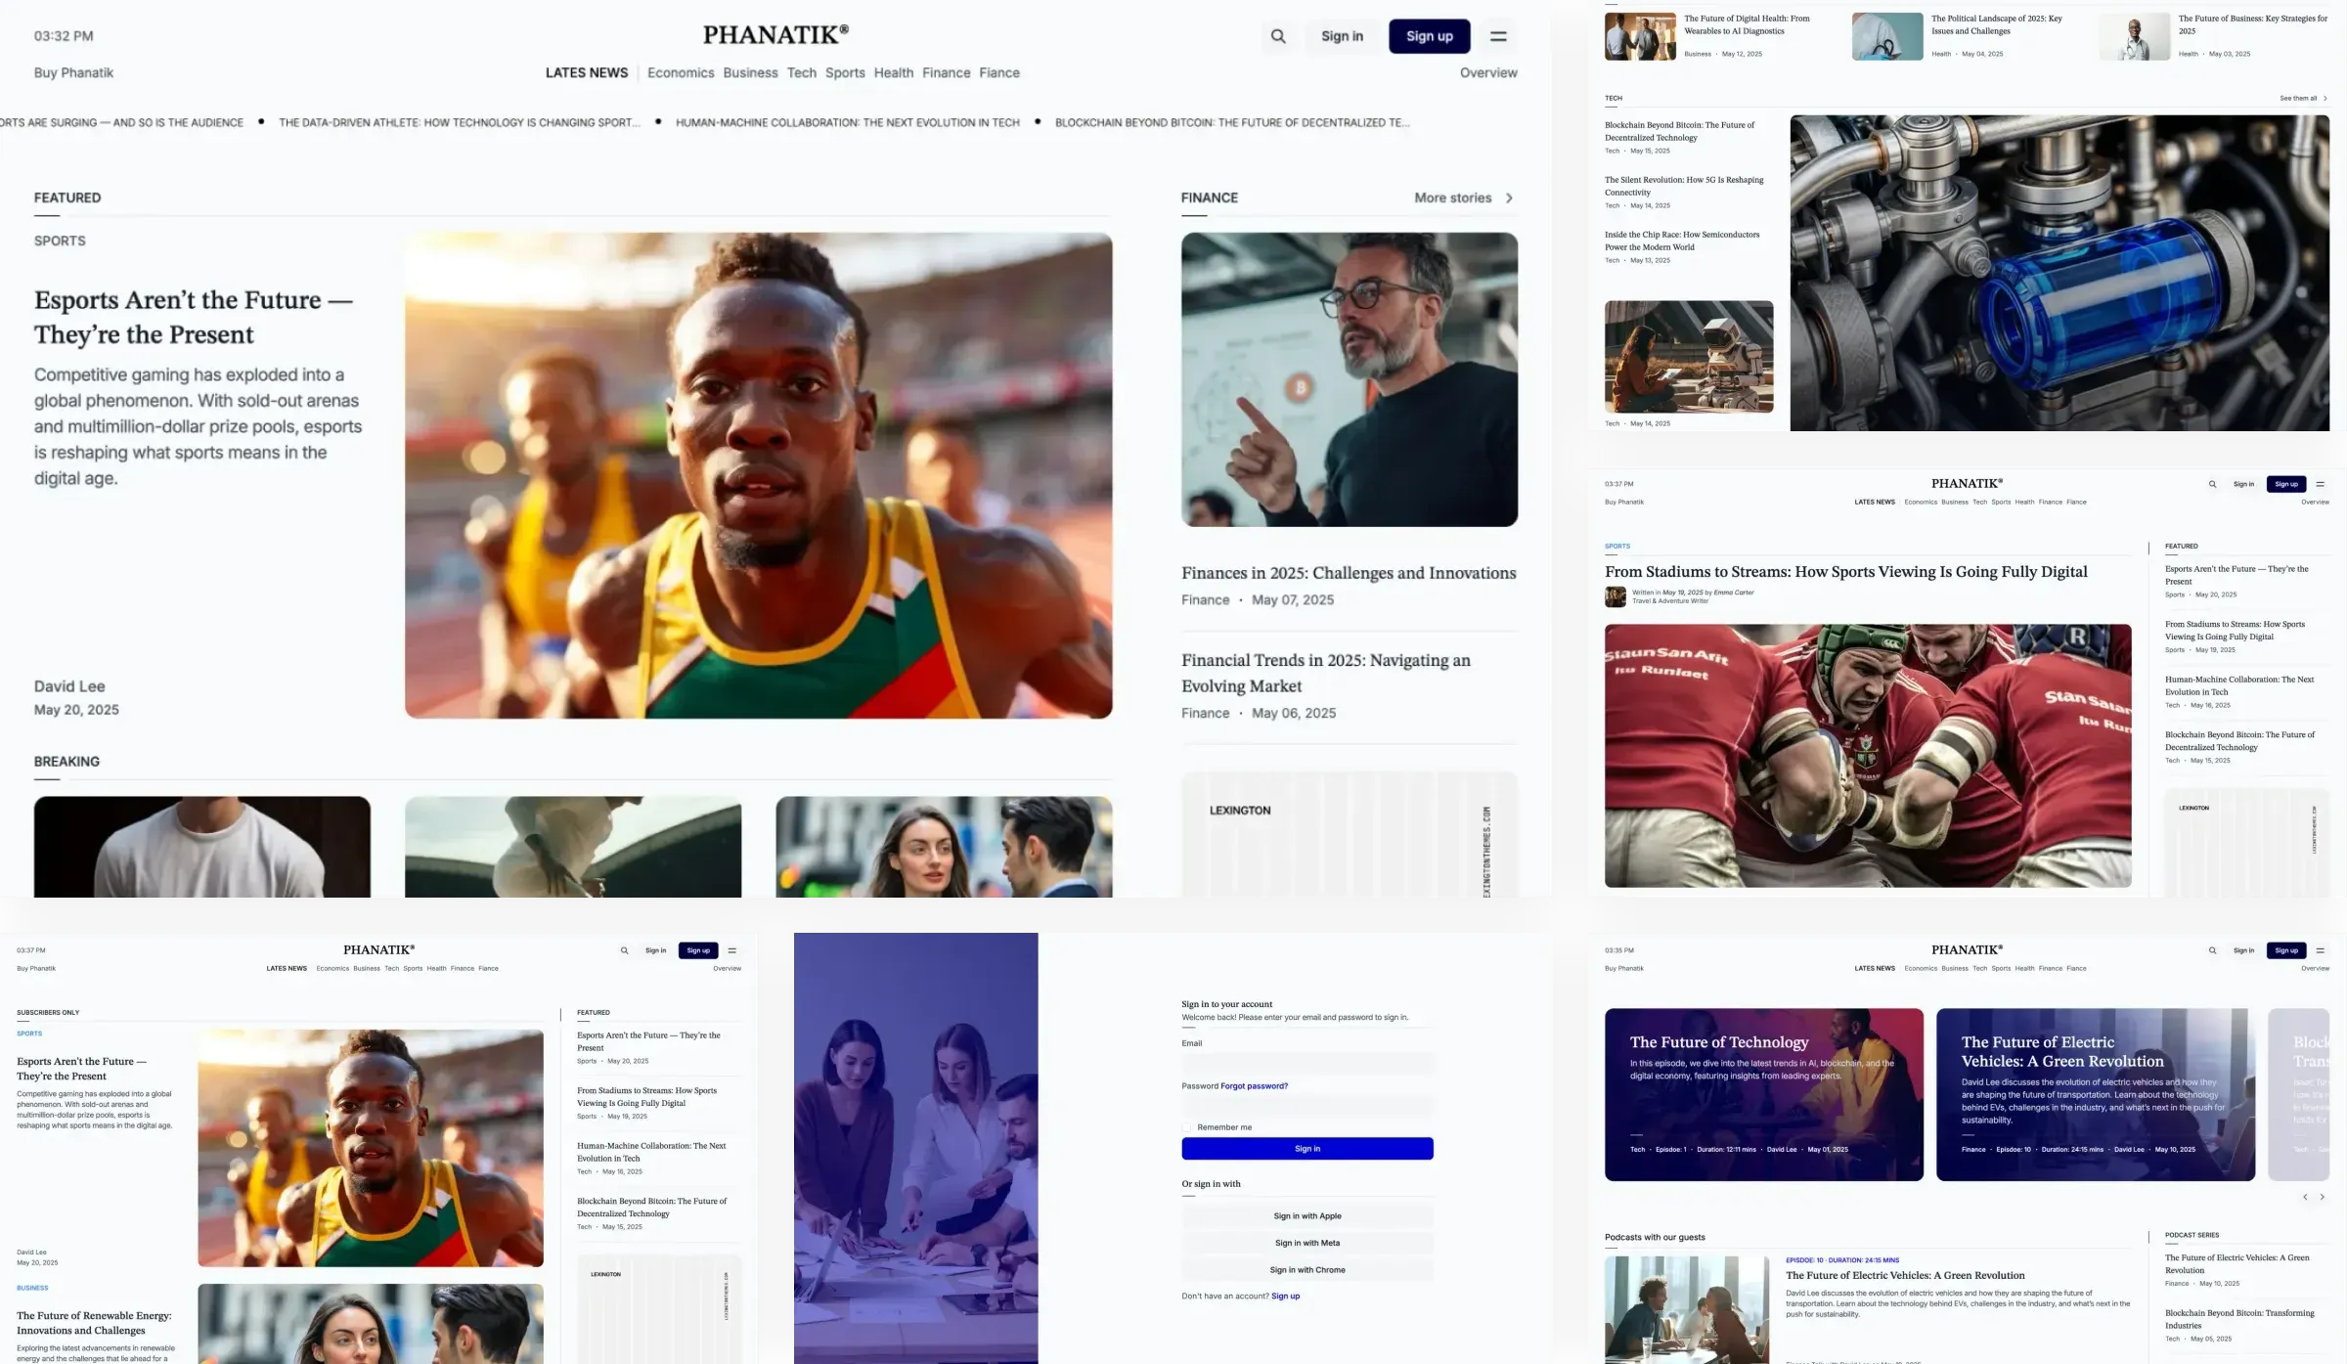Click Sign in button in large homepage header
The width and height of the screenshot is (2347, 1364).
pos(1342,36)
